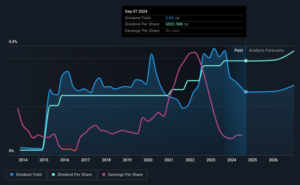This screenshot has height=185, width=300.
Task: Click the US$1.900 Dividend Per Share value
Action: [x=174, y=24]
